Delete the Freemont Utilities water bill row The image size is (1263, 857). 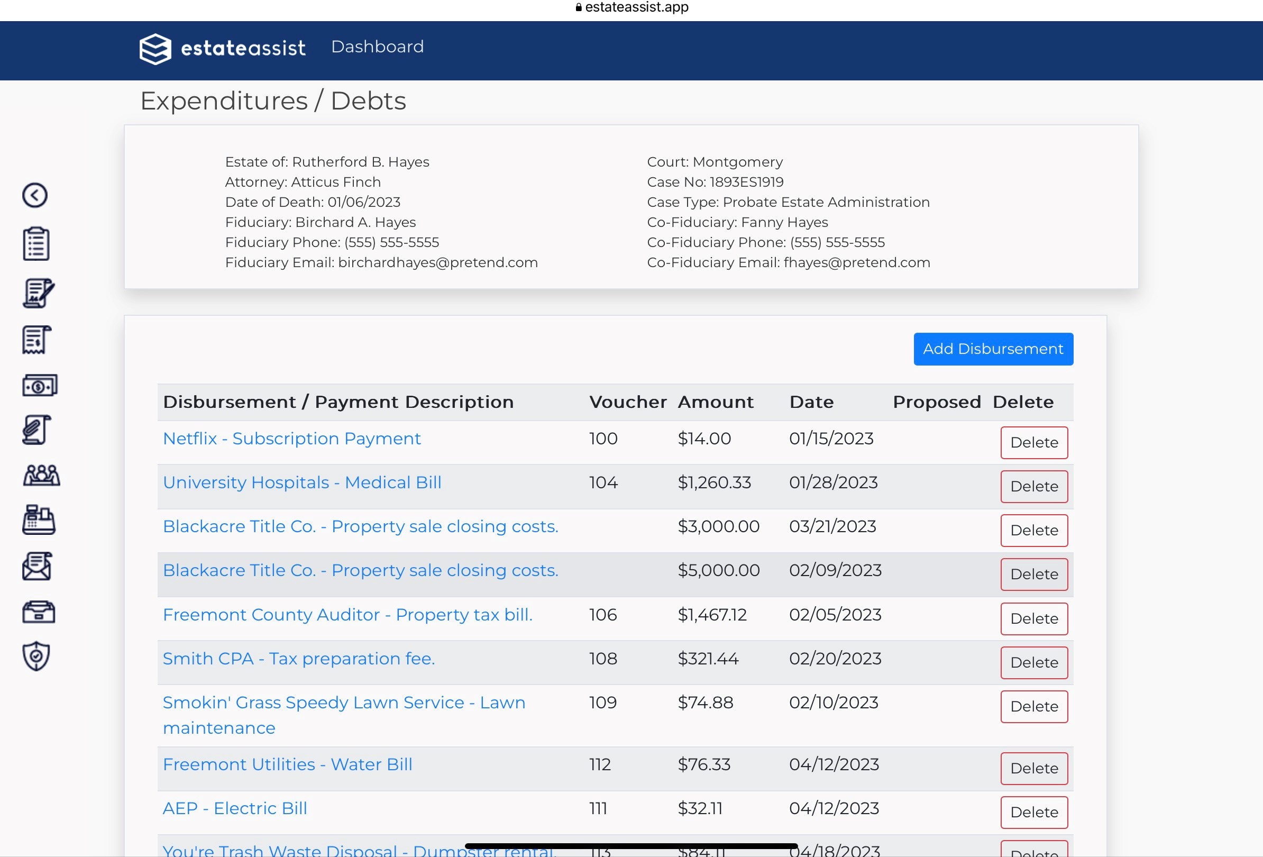(1033, 769)
